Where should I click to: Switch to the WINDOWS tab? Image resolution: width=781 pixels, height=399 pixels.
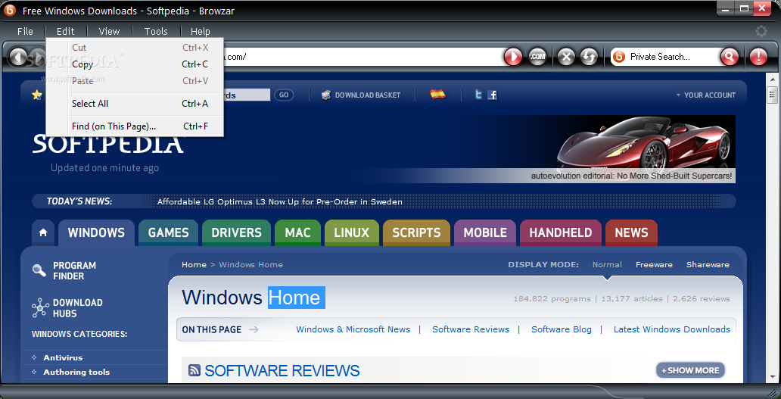(x=96, y=232)
